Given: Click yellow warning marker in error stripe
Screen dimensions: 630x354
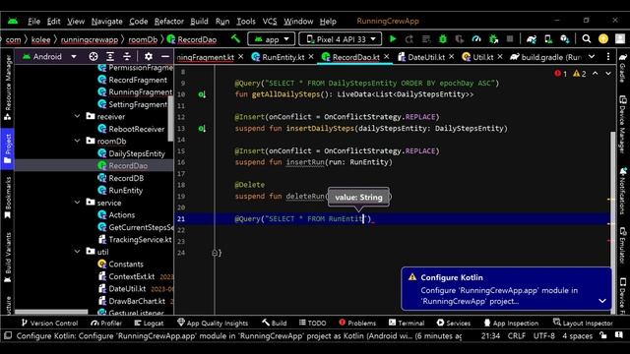Looking at the screenshot, I should [610, 199].
